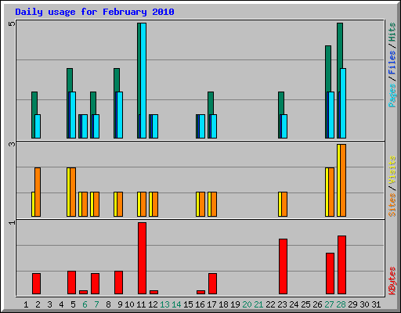
Task: Click the red KBytes bar for day 27
Action: [x=330, y=273]
